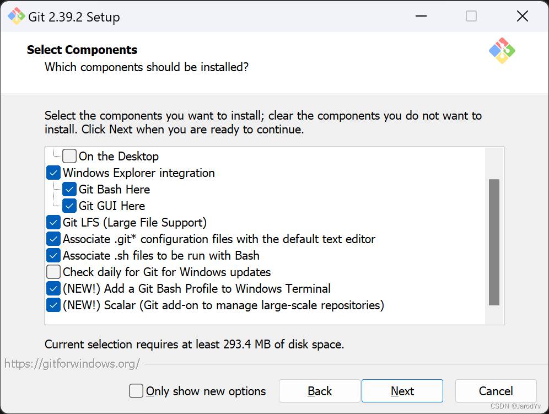Minimize the Git Setup window
The image size is (549, 414).
pyautogui.click(x=421, y=17)
